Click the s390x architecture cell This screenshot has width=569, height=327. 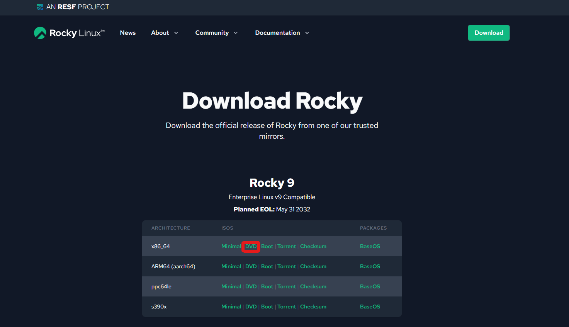[x=159, y=307]
